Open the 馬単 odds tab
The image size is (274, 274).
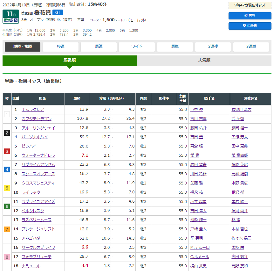click(175, 47)
